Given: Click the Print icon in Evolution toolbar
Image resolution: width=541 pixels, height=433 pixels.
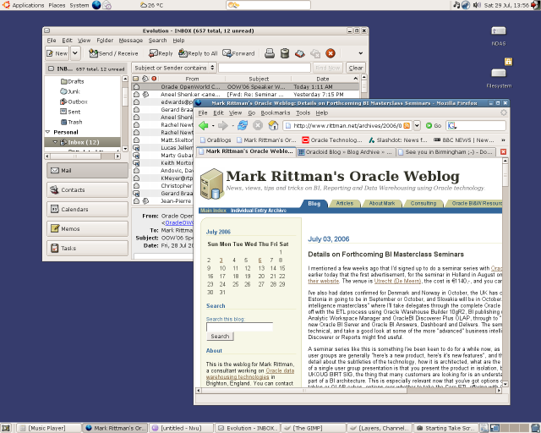Looking at the screenshot, I should click(270, 53).
